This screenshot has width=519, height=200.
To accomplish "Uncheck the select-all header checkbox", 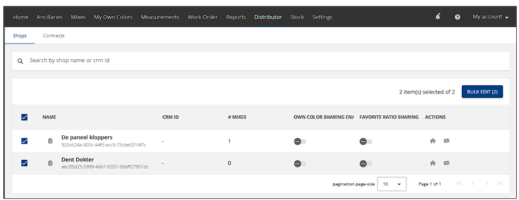I will tap(24, 117).
